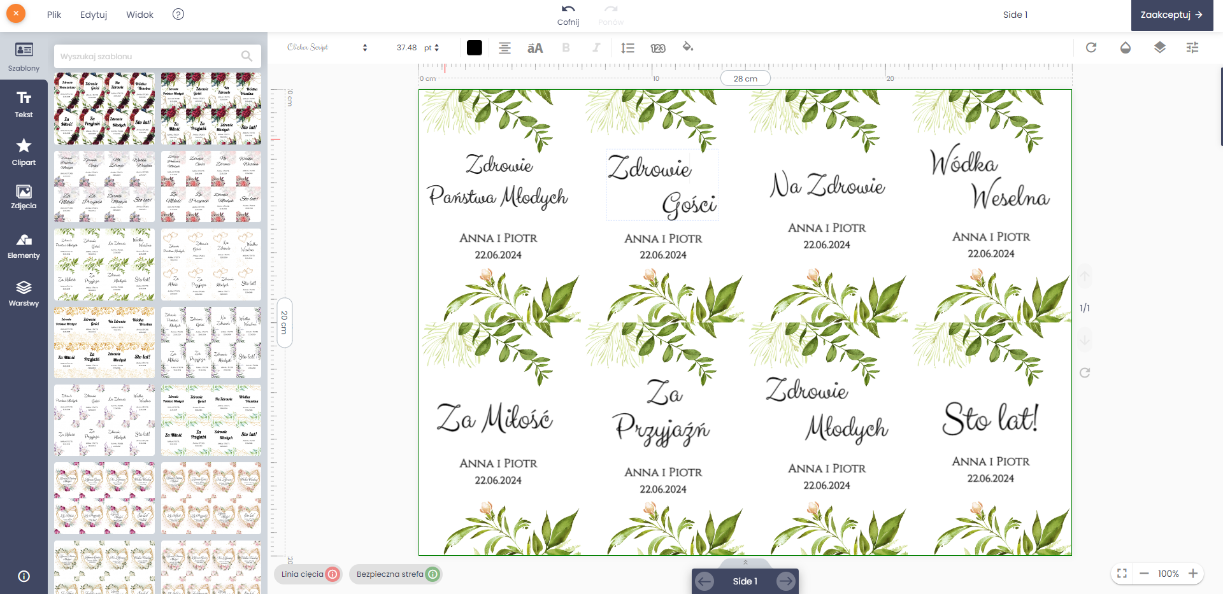Viewport: 1223px width, 594px height.
Task: Open the Clipart panel
Action: tap(24, 152)
